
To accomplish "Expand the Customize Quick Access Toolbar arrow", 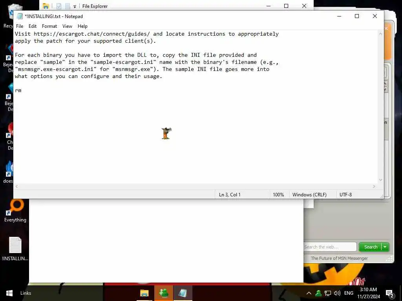I will (x=75, y=6).
